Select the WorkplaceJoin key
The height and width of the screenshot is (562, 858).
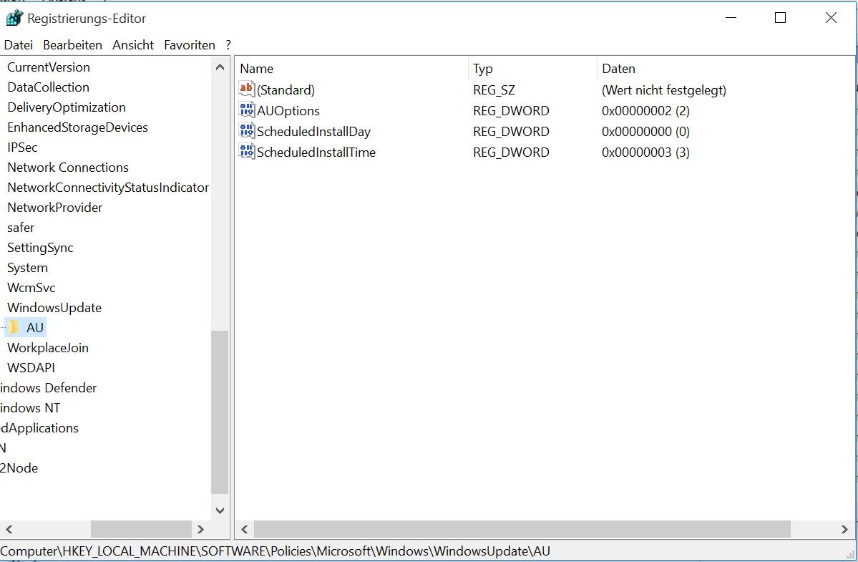pyautogui.click(x=48, y=348)
